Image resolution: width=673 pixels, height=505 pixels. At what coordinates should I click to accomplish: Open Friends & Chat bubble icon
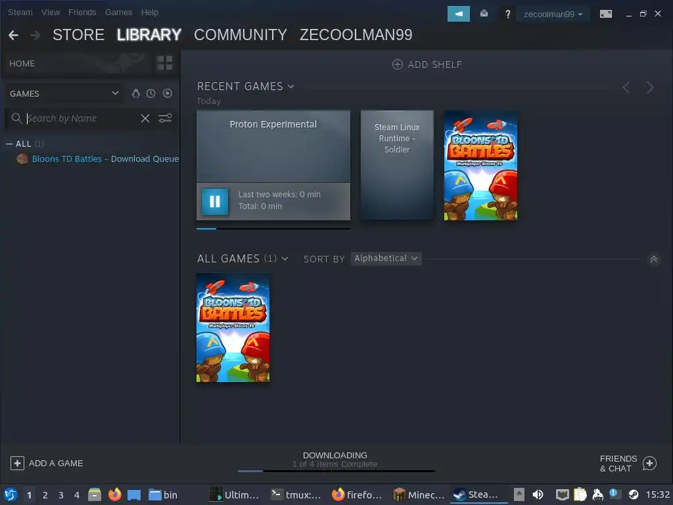pos(649,464)
